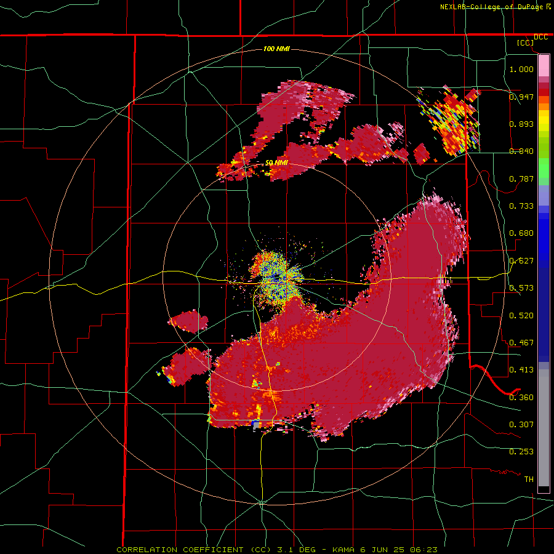Click the 0.467 legend value
This screenshot has width=554, height=554.
click(521, 343)
